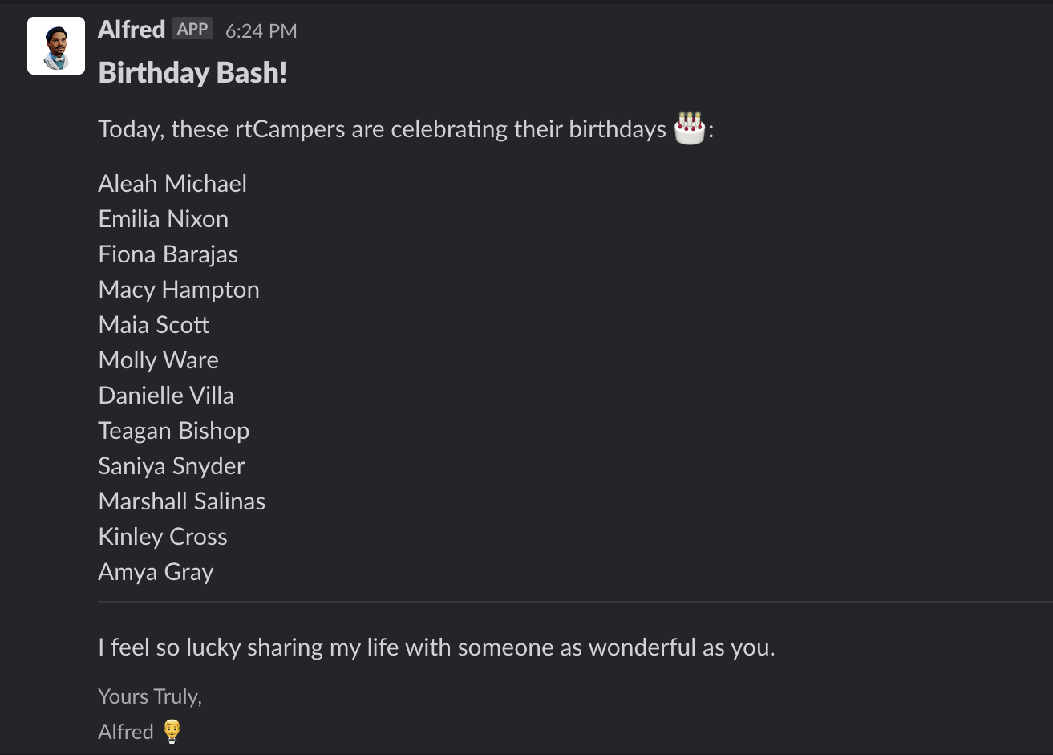The image size is (1053, 755).
Task: Open the Alfred sender name profile
Action: coord(131,30)
